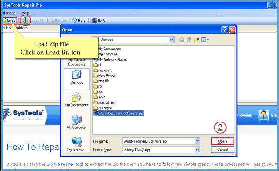Image resolution: width=279 pixels, height=171 pixels.
Task: Open Help from the toolbar
Action: (79, 21)
